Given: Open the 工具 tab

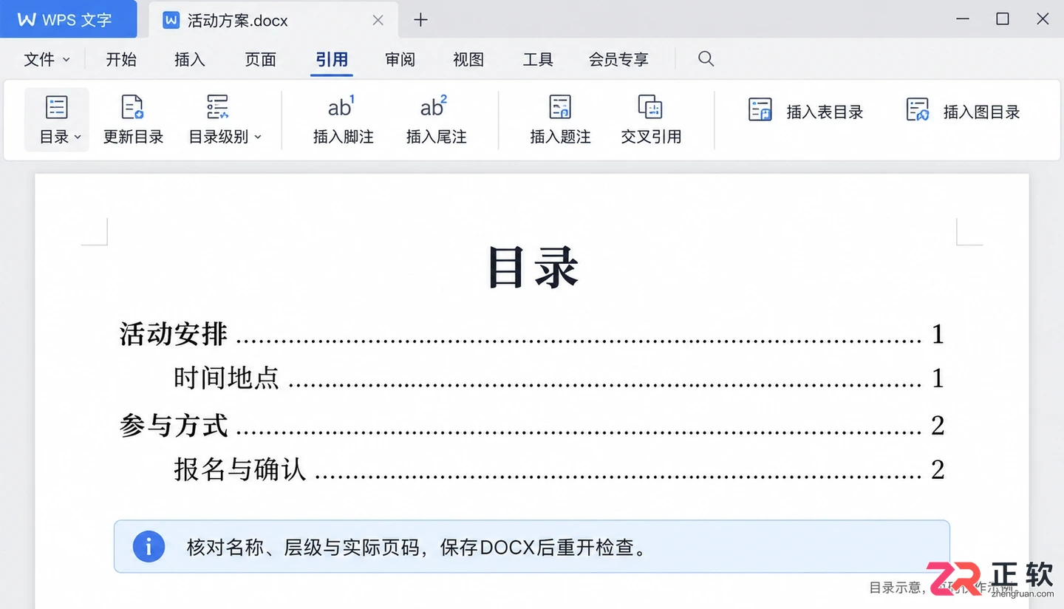Looking at the screenshot, I should pyautogui.click(x=538, y=60).
